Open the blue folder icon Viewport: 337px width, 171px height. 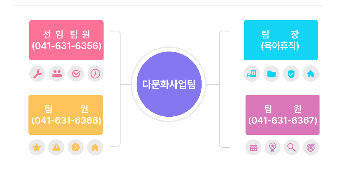pos(271,74)
